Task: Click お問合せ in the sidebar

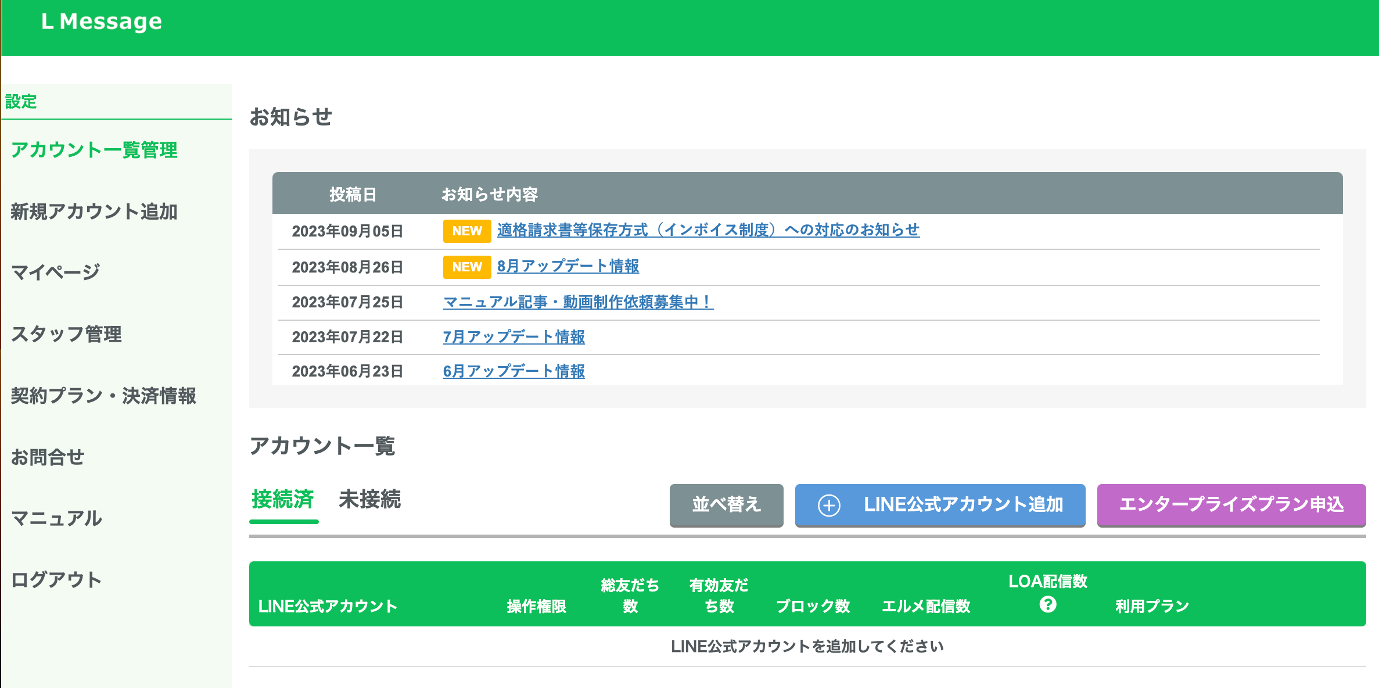Action: pos(48,457)
